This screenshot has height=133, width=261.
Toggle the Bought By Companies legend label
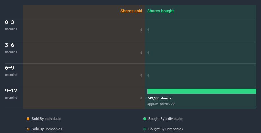click(x=166, y=129)
